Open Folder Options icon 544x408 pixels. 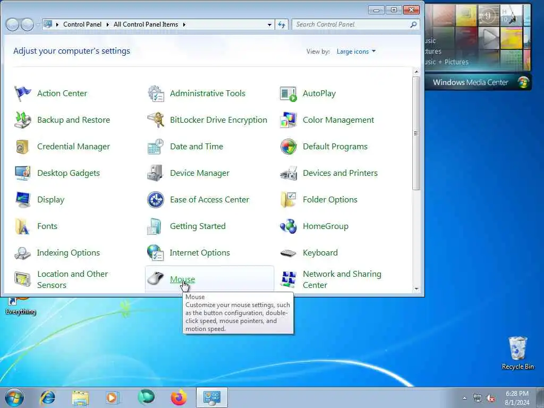(x=288, y=200)
